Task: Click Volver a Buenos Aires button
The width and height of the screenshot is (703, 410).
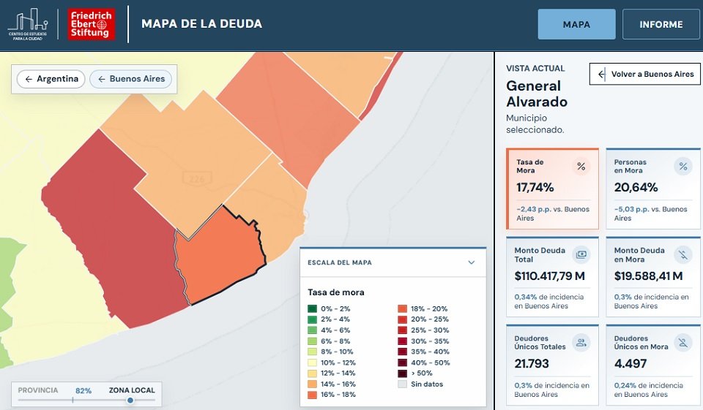Action: [x=644, y=74]
